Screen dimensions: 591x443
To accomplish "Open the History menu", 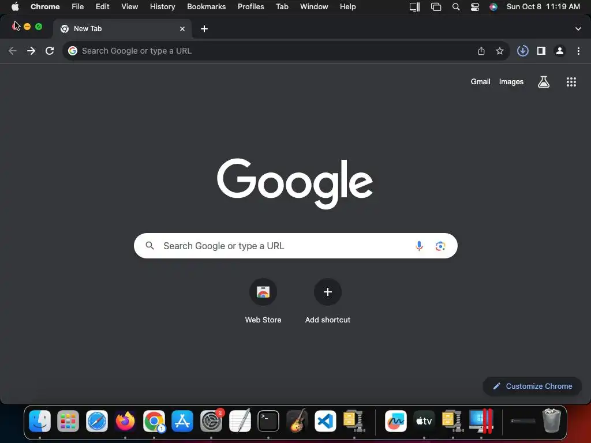I will coord(162,7).
